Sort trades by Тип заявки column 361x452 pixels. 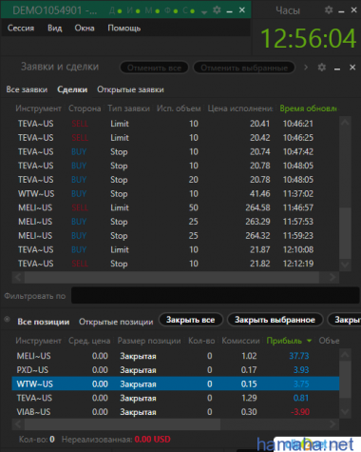(128, 108)
